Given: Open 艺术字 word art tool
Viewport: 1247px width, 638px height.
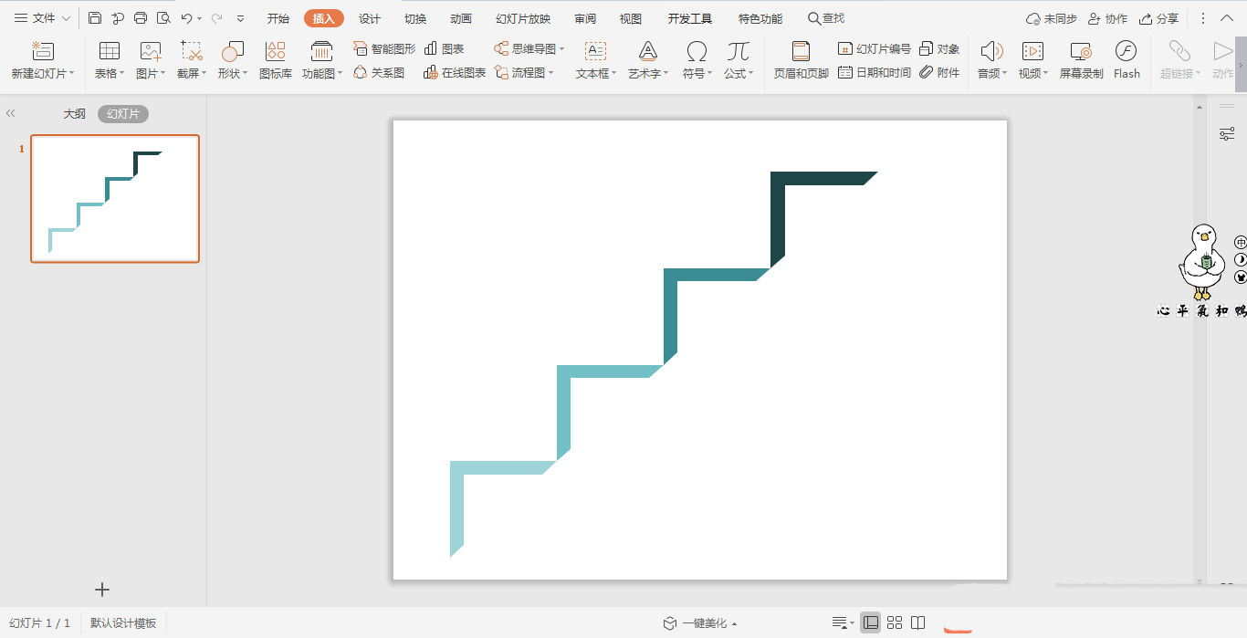Looking at the screenshot, I should 648,60.
